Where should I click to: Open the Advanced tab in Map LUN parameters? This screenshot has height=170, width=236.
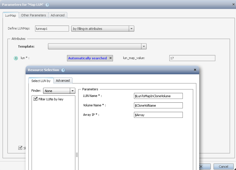(x=57, y=15)
